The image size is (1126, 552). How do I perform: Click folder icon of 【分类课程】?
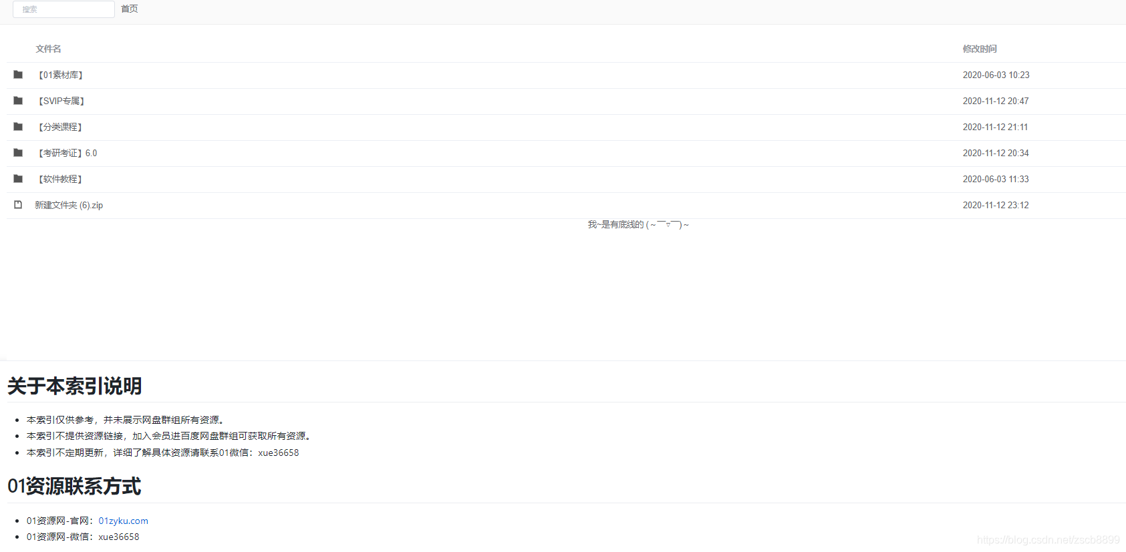(x=18, y=127)
